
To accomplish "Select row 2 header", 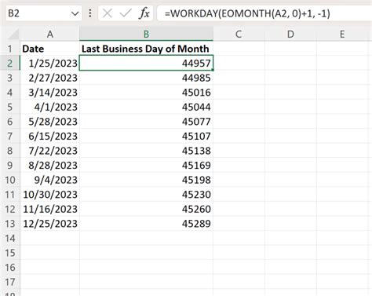I will pos(10,63).
